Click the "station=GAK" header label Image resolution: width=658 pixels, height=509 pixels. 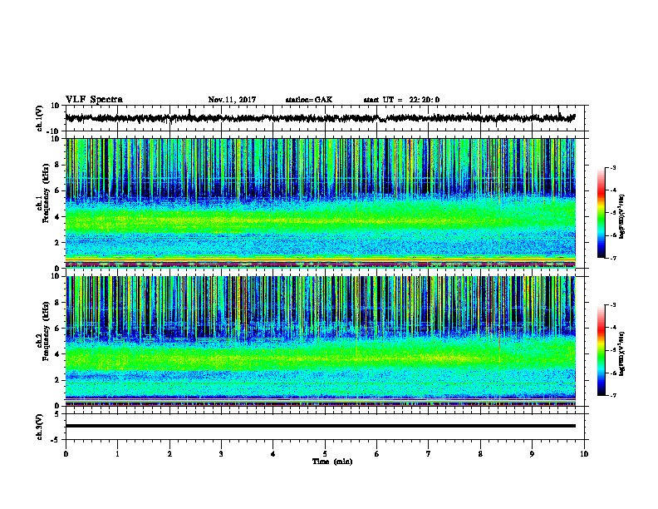click(x=308, y=100)
